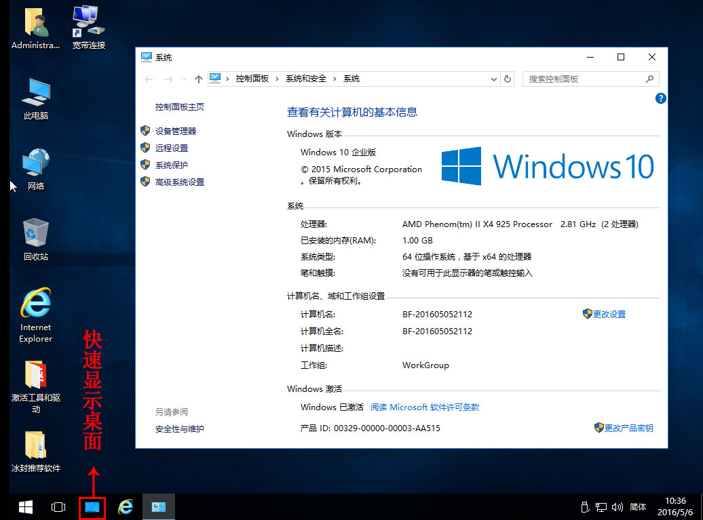Click the back navigation arrow
The width and height of the screenshot is (703, 520).
(x=149, y=79)
